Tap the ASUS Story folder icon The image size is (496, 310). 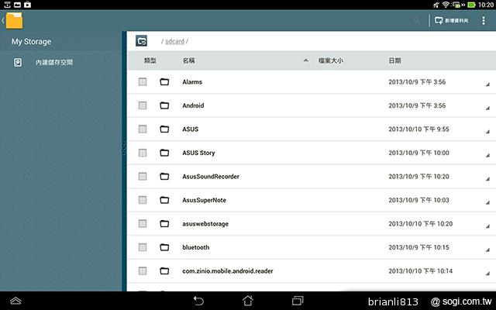click(164, 153)
